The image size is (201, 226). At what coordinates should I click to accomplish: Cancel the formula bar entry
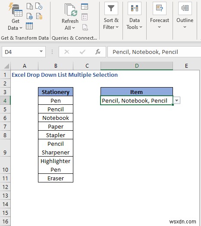[x=67, y=52]
